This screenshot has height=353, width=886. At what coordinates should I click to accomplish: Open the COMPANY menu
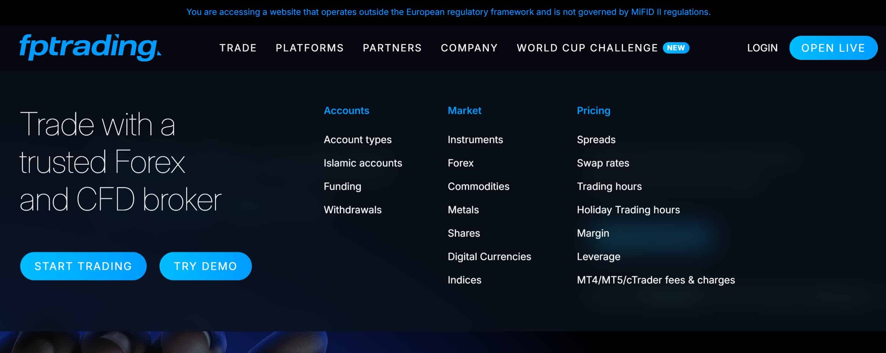click(x=469, y=48)
